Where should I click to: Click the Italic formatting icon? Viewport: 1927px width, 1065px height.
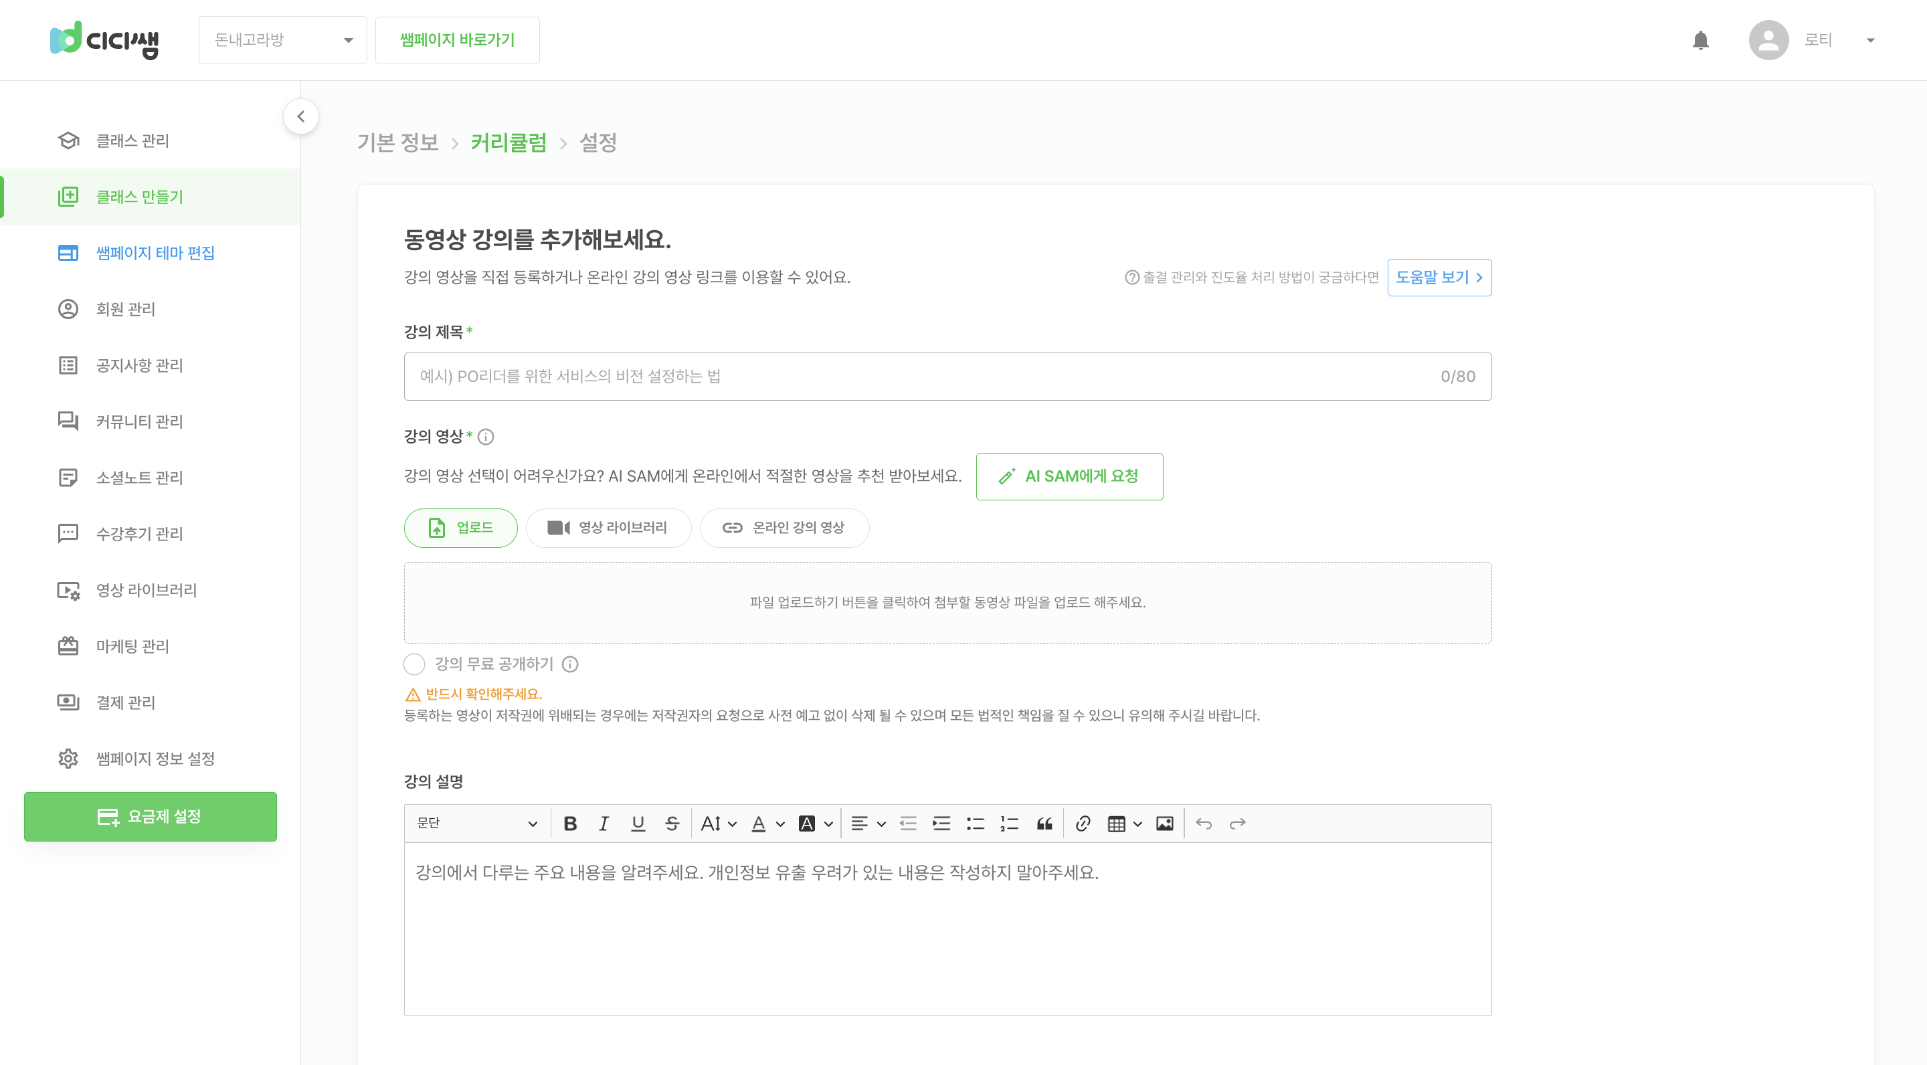click(x=602, y=822)
